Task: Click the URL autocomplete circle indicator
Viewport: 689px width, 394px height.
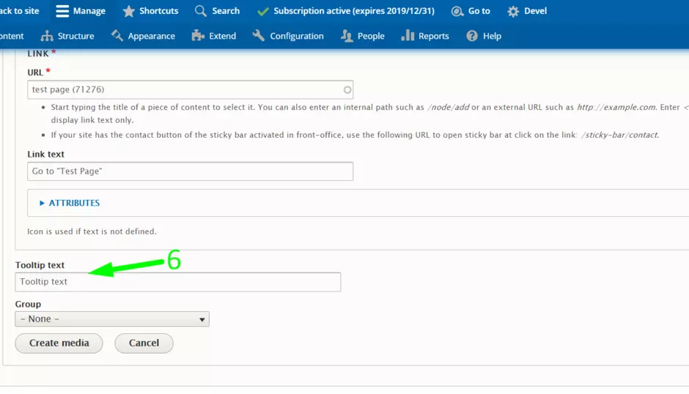Action: click(347, 90)
